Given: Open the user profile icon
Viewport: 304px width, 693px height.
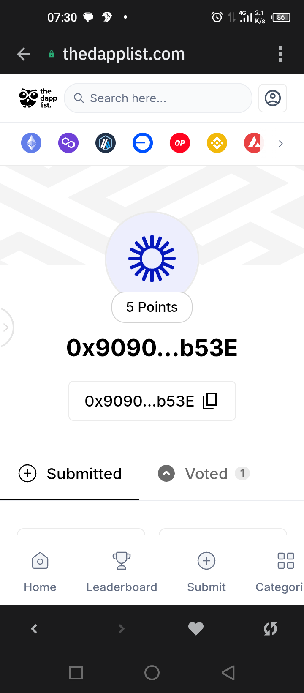Looking at the screenshot, I should (x=273, y=98).
